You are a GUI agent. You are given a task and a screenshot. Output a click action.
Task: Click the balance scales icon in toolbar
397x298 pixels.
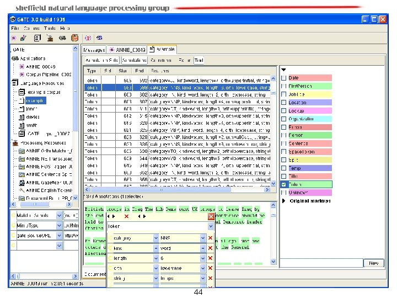pos(99,38)
